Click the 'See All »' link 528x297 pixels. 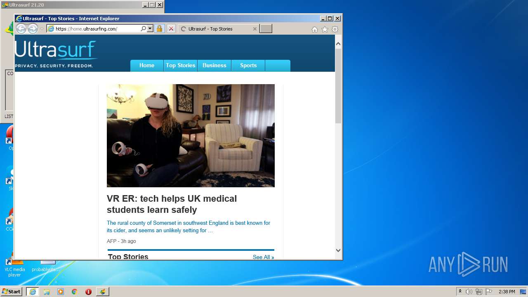[x=263, y=257]
